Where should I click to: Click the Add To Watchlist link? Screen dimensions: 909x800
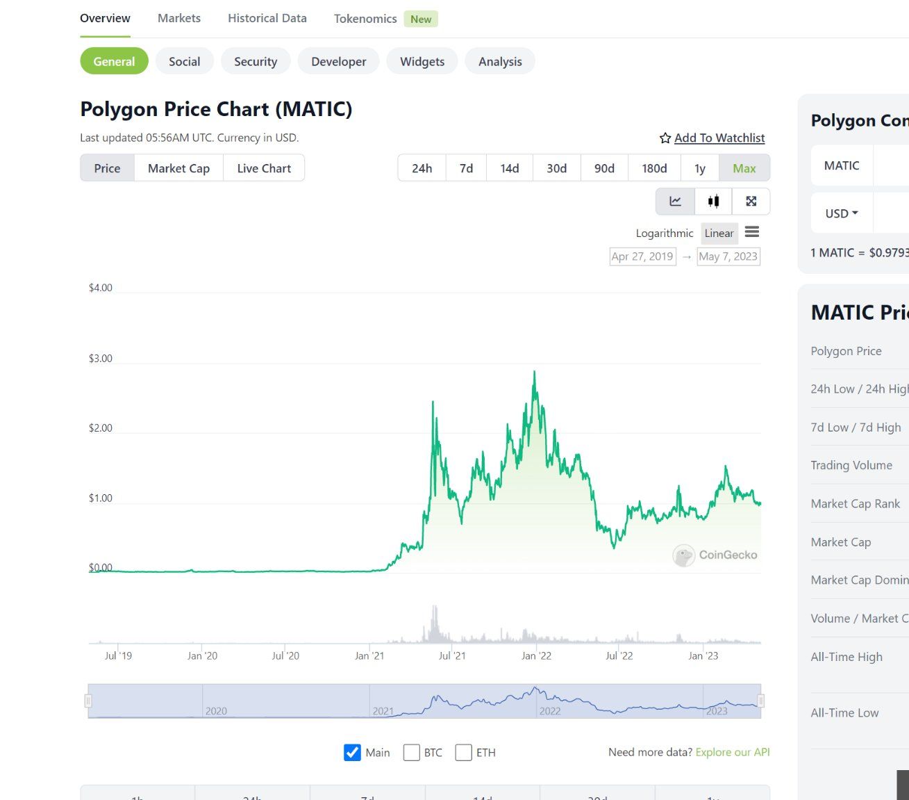click(x=719, y=138)
